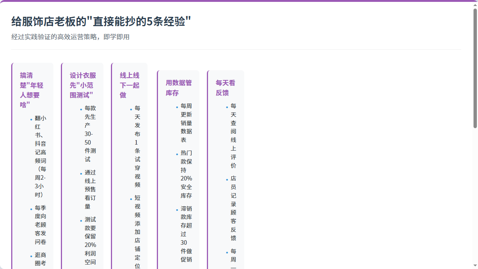This screenshot has height=269, width=478.
Task: Click the 翻小红书、抖音记高频词 list item
Action: tap(40, 157)
